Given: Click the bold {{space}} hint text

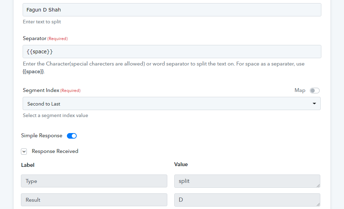Looking at the screenshot, I should click(x=33, y=71).
